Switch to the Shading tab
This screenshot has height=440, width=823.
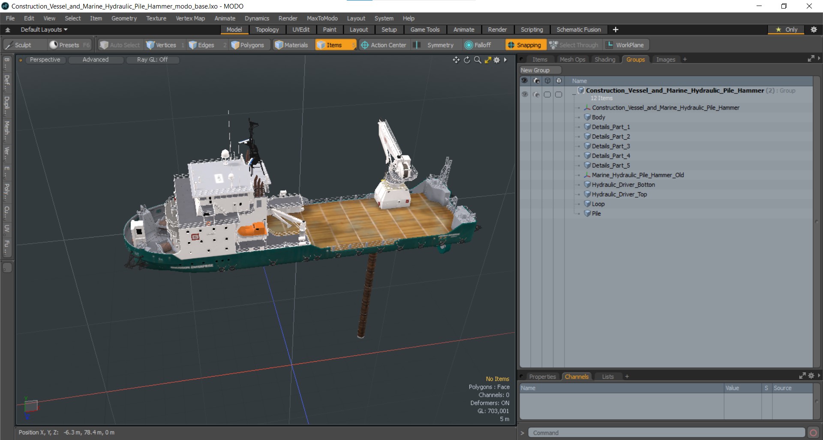[605, 59]
